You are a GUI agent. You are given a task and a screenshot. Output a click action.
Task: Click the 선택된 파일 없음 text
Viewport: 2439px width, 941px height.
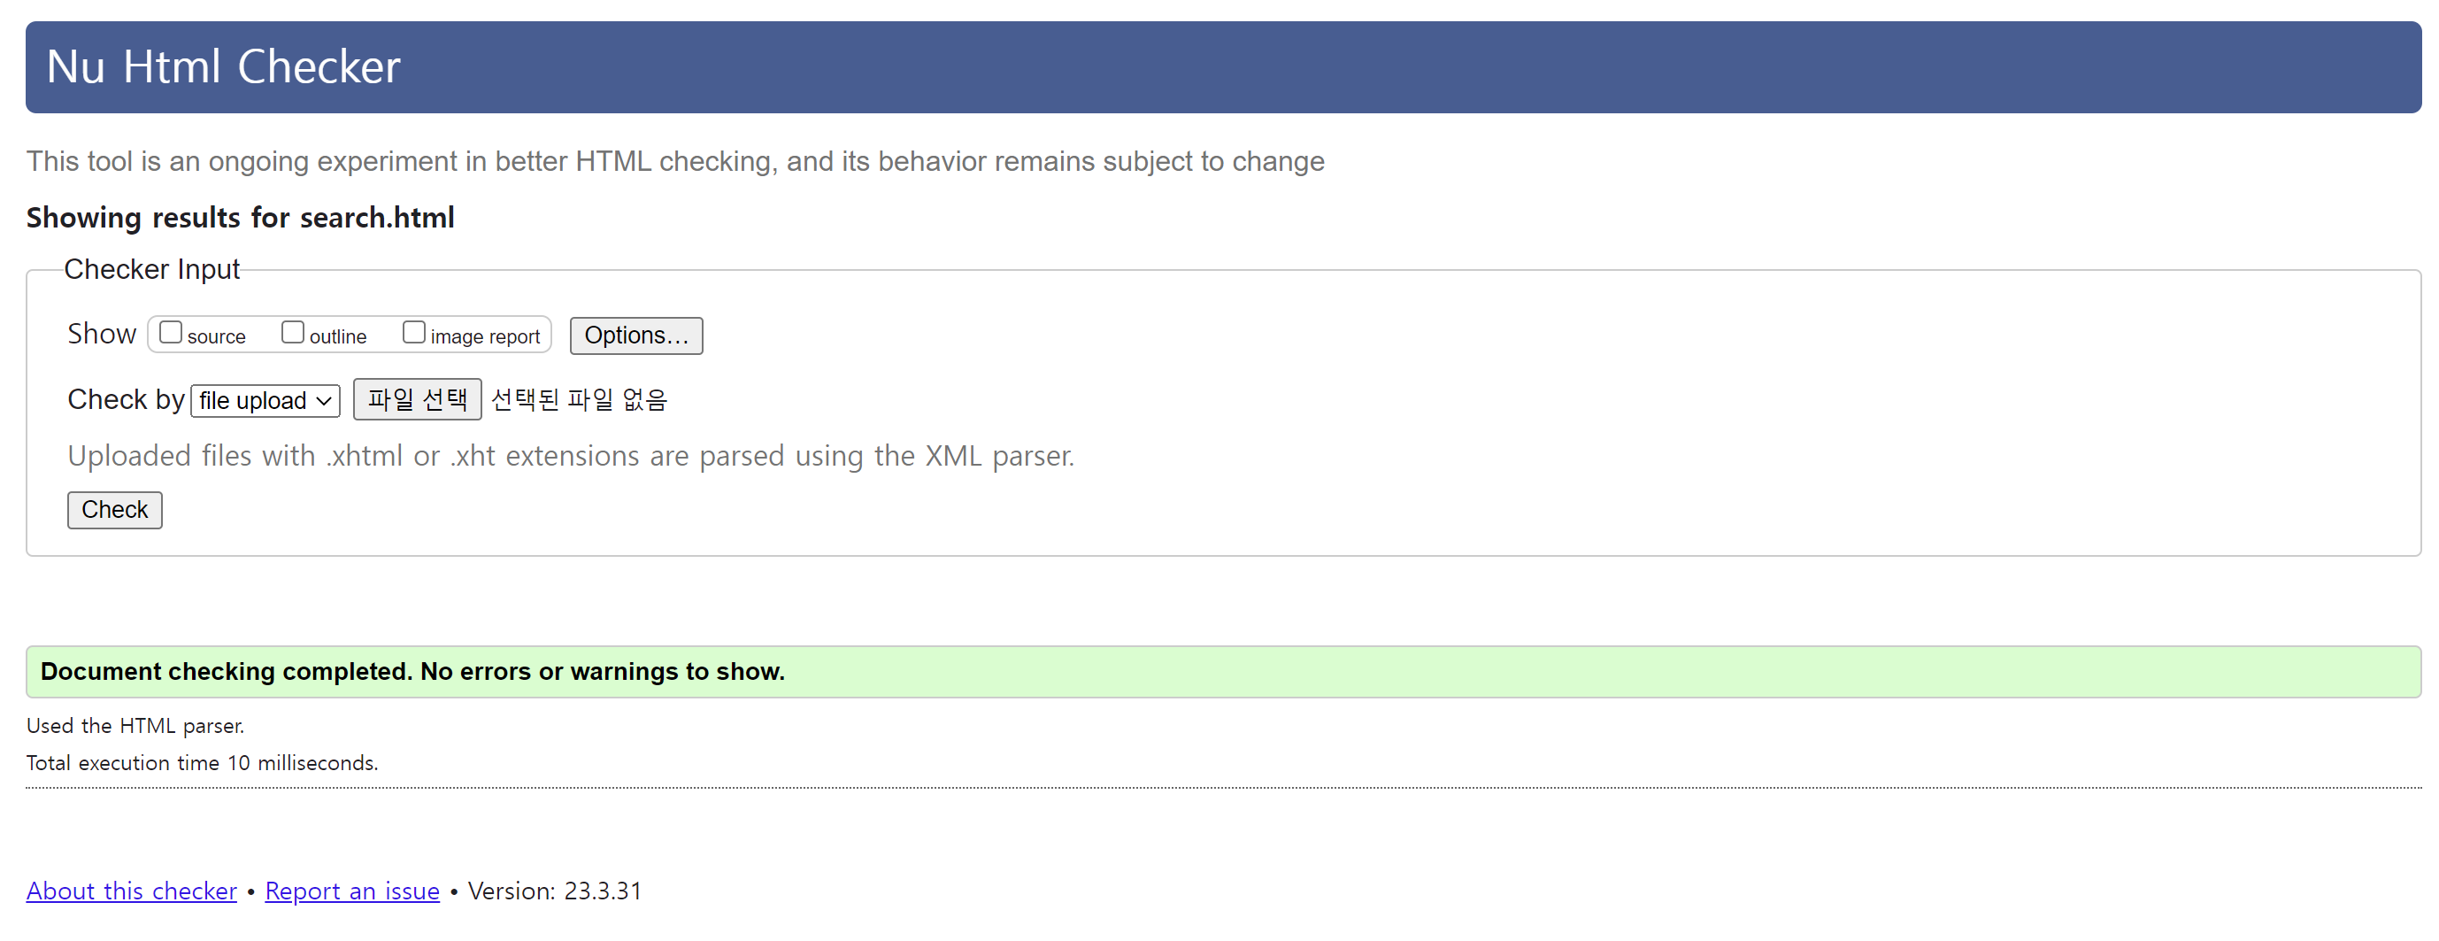point(579,399)
